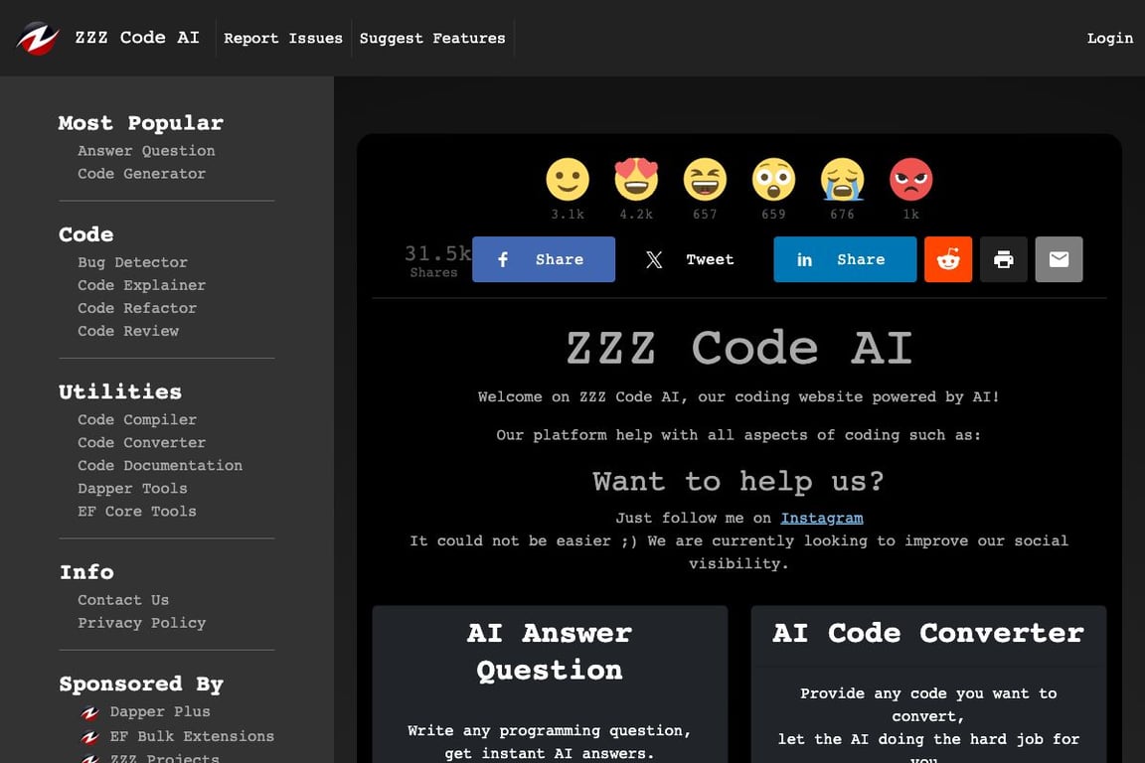Open the AI Answer Question card
Screen dimensions: 1145x763
[x=550, y=685]
